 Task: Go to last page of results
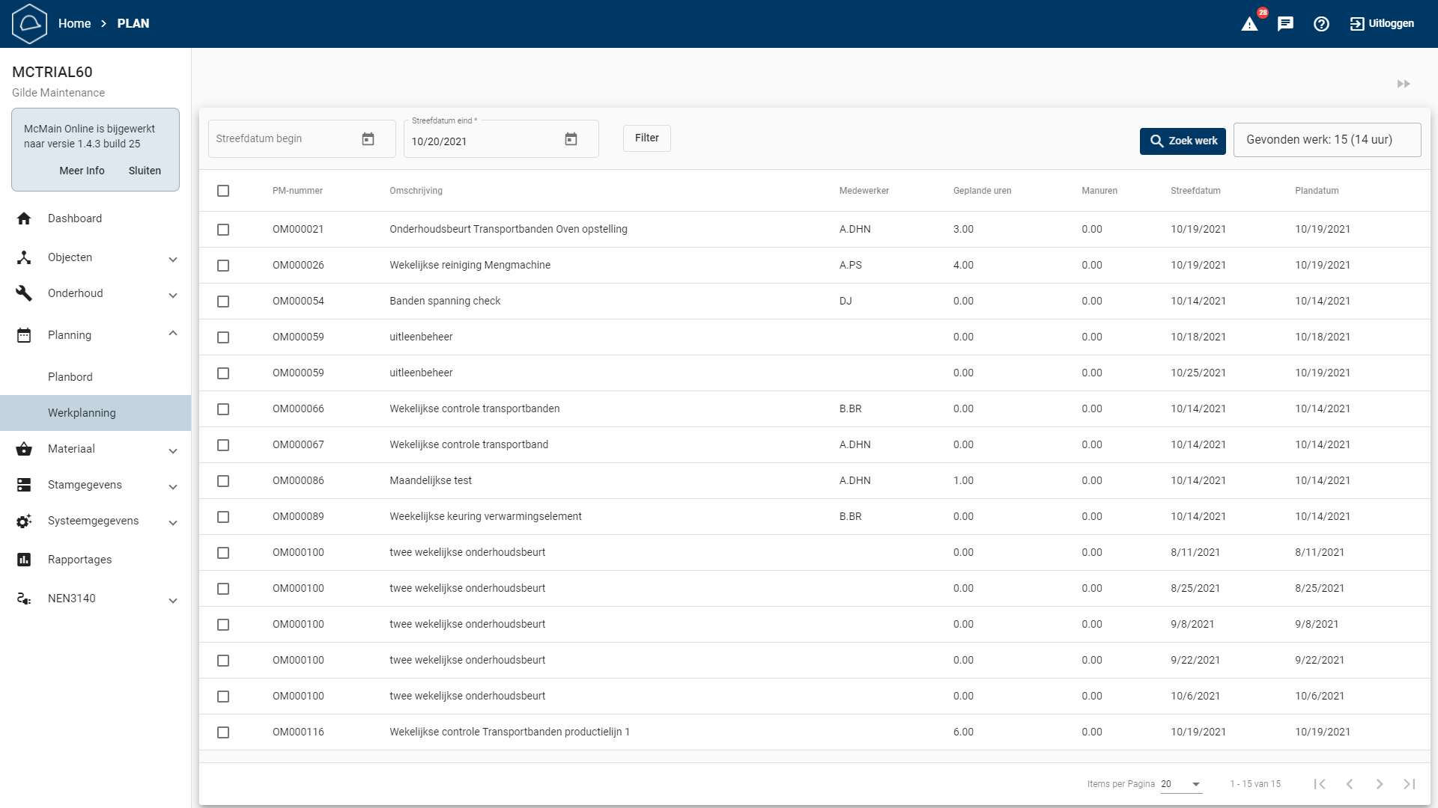(x=1409, y=784)
